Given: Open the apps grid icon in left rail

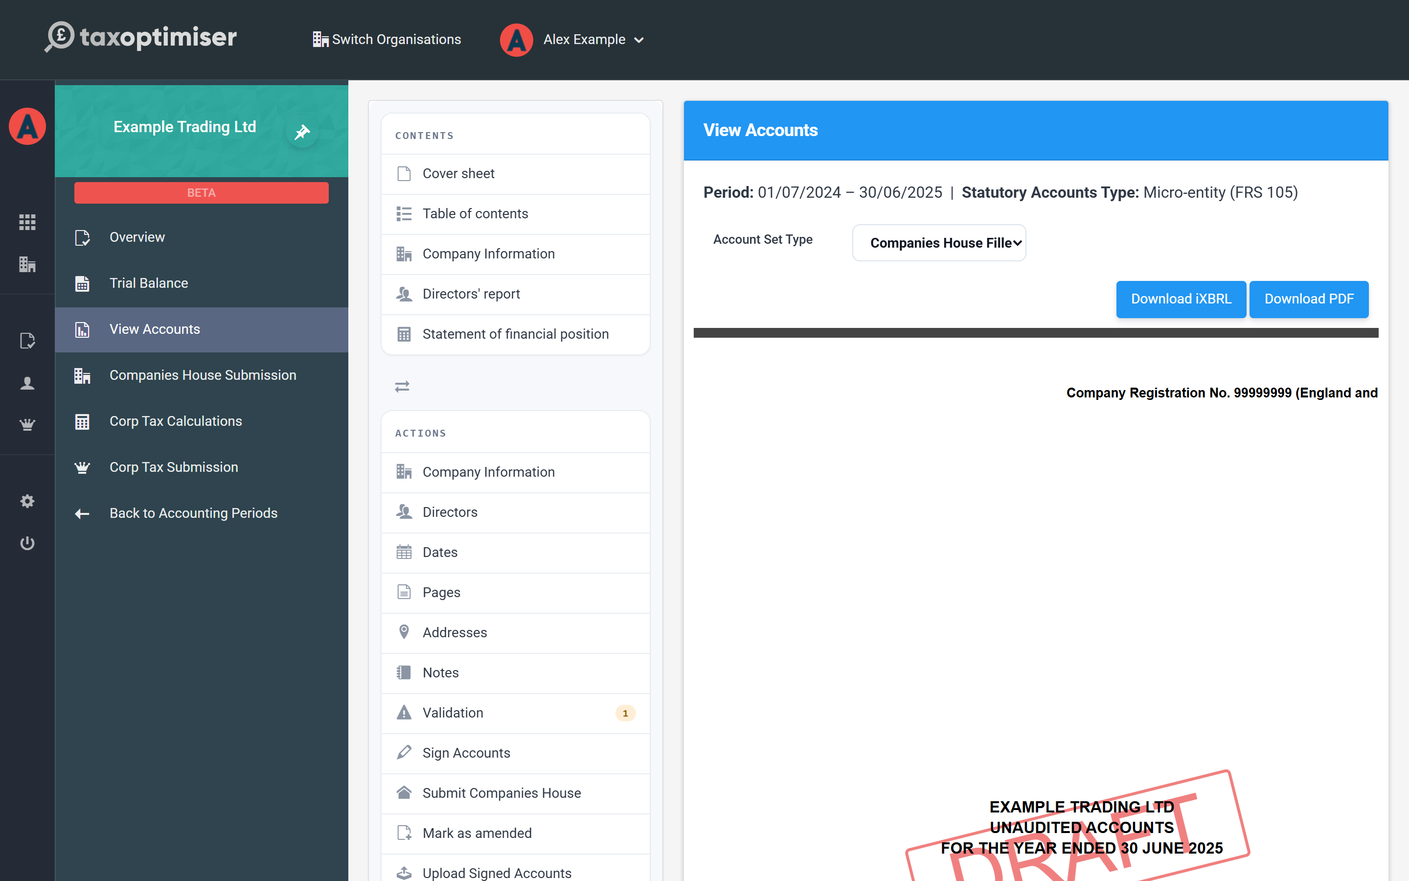Looking at the screenshot, I should tap(27, 222).
